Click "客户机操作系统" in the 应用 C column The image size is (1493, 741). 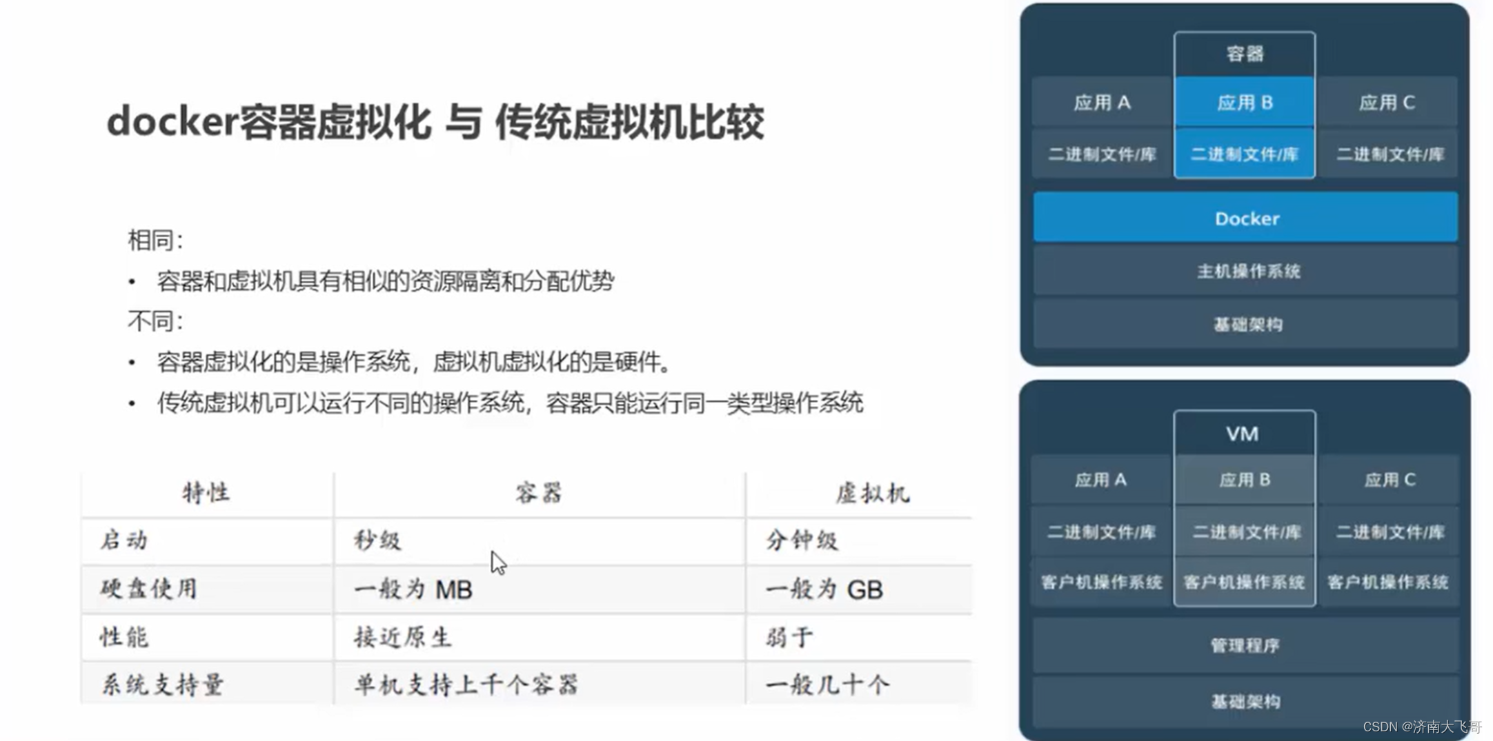(x=1389, y=582)
